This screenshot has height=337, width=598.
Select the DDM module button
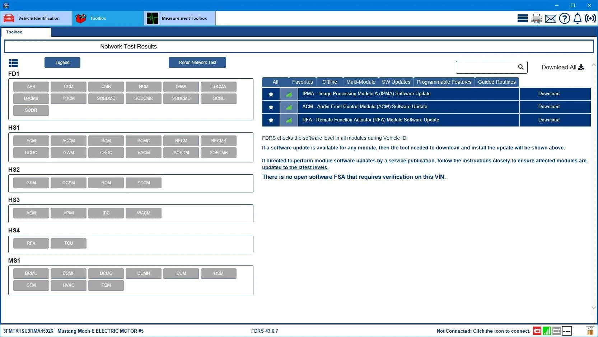181,273
